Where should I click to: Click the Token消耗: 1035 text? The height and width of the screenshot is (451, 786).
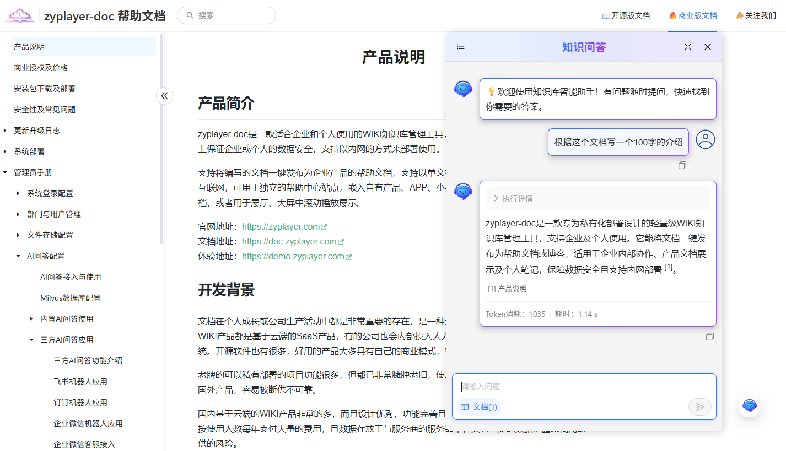click(x=515, y=314)
